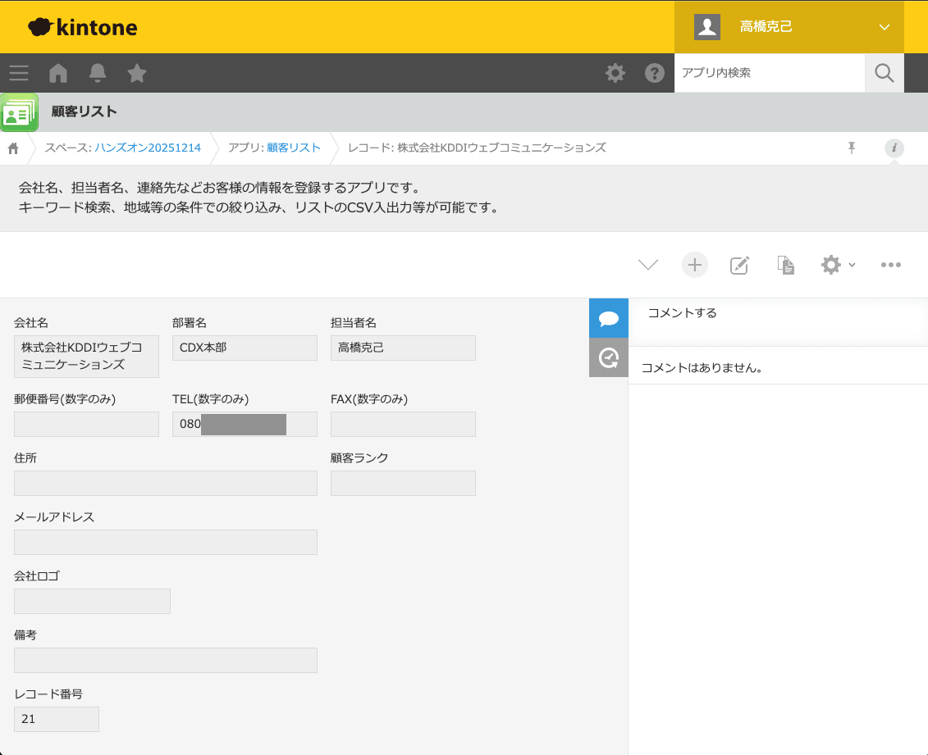This screenshot has width=928, height=755.
Task: Duplicate the record via the copy icon
Action: point(785,265)
